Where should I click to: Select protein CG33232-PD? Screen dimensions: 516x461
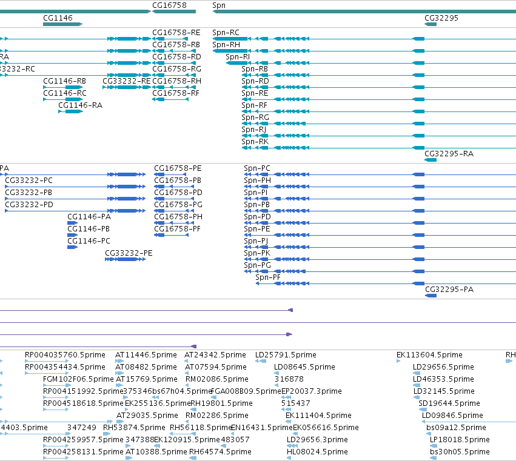(x=75, y=211)
